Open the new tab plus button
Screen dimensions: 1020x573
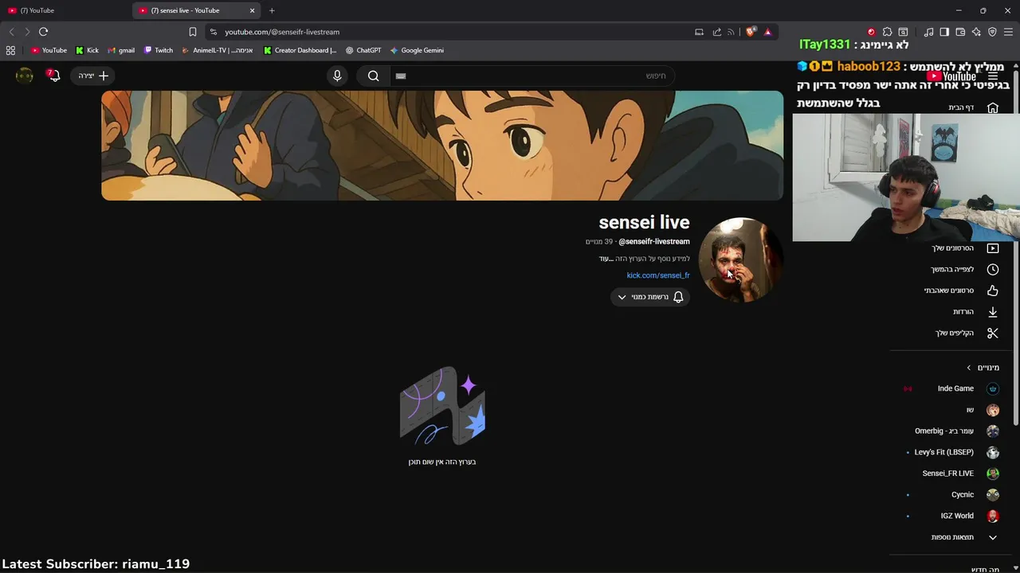click(x=272, y=10)
